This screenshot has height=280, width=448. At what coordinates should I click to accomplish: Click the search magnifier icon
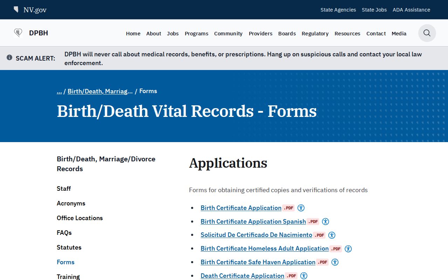click(x=427, y=33)
